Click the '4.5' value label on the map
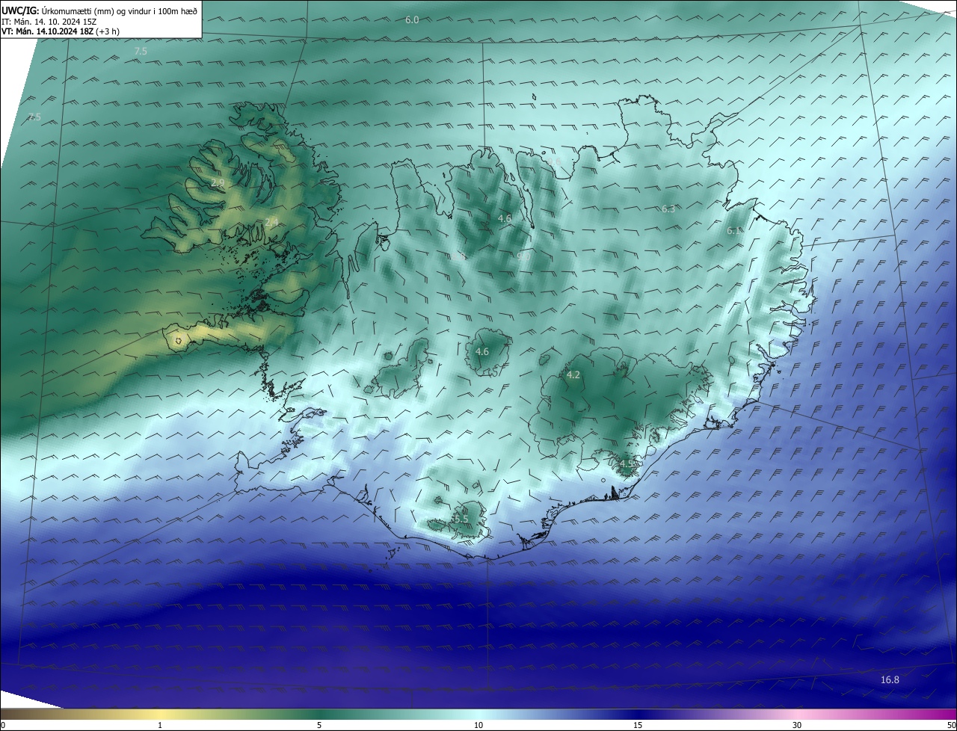Screen dimensions: 957x731 pyautogui.click(x=626, y=463)
